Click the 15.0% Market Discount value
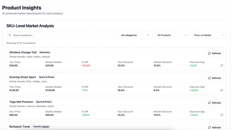The height and width of the screenshot is (130, 232). coord(157,66)
